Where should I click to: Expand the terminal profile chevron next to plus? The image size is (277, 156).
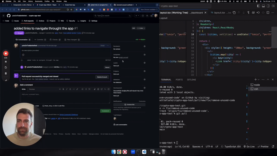coord(259,79)
